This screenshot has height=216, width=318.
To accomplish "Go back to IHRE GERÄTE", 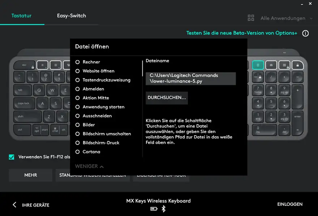I will coord(35,205).
